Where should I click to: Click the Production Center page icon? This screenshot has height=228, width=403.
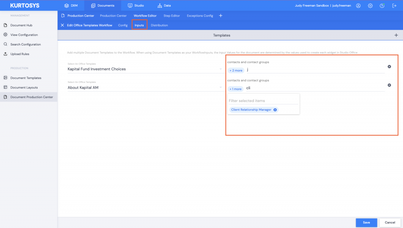[x=63, y=16]
